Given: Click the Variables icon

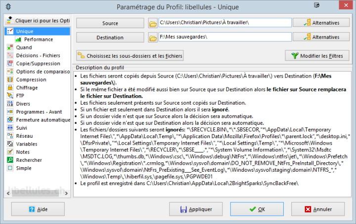Looking at the screenshot, I should click(10, 144).
